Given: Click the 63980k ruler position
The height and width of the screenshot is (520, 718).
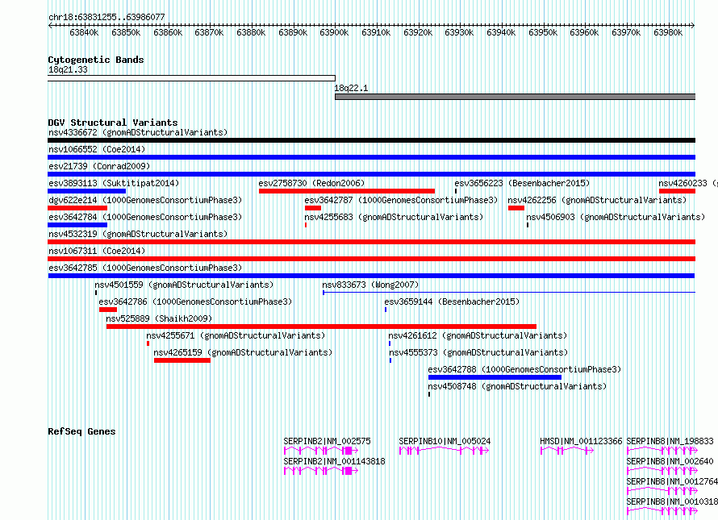Looking at the screenshot, I should pos(668,32).
